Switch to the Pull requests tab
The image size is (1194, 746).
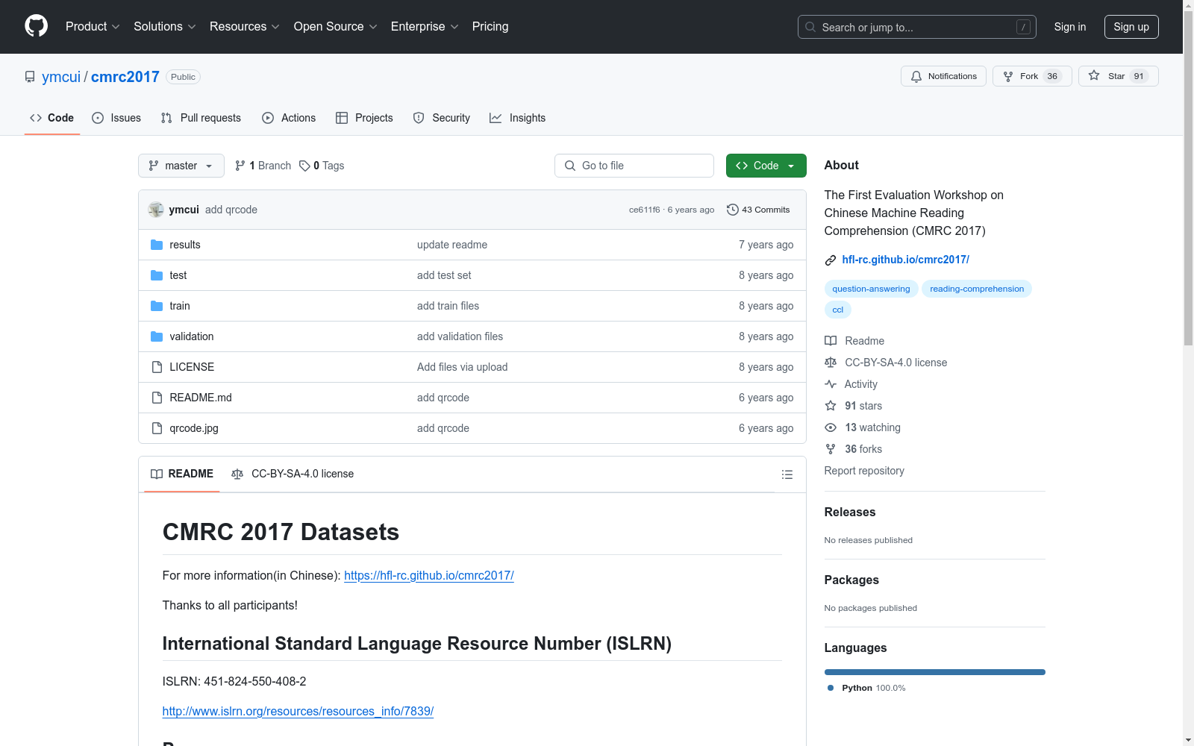(201, 118)
